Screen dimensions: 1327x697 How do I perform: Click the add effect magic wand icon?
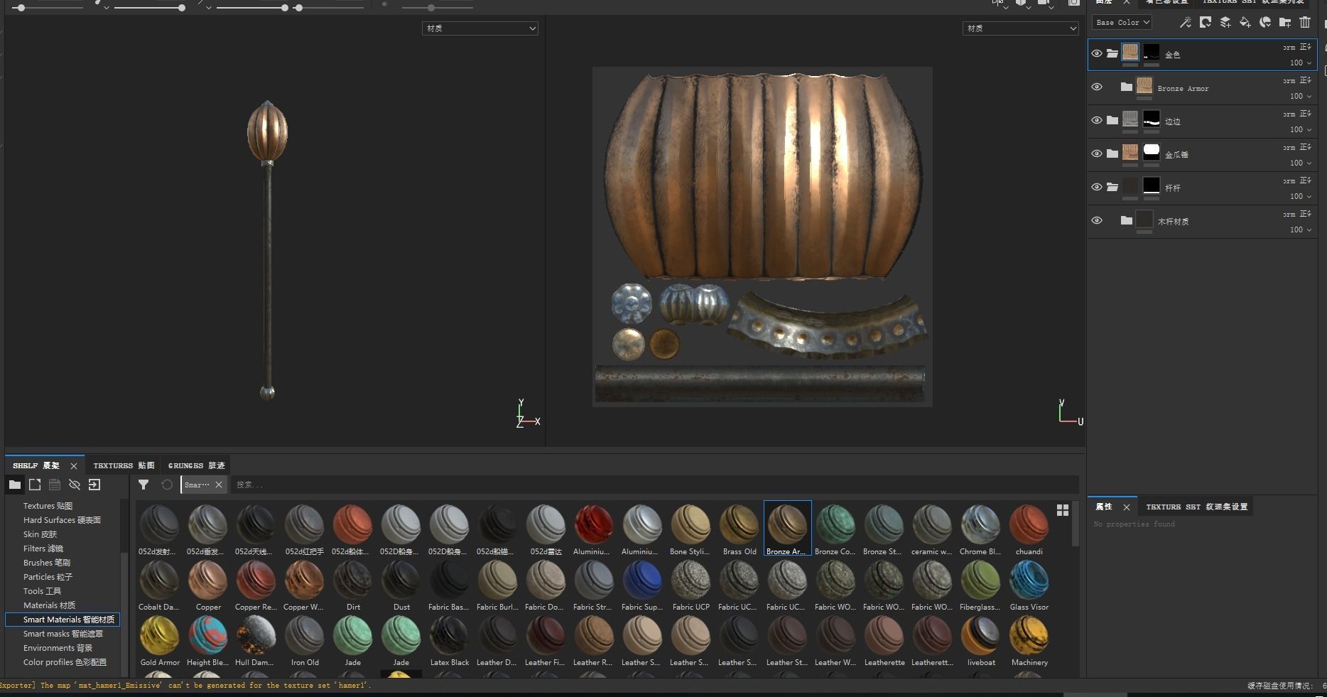pyautogui.click(x=1186, y=23)
